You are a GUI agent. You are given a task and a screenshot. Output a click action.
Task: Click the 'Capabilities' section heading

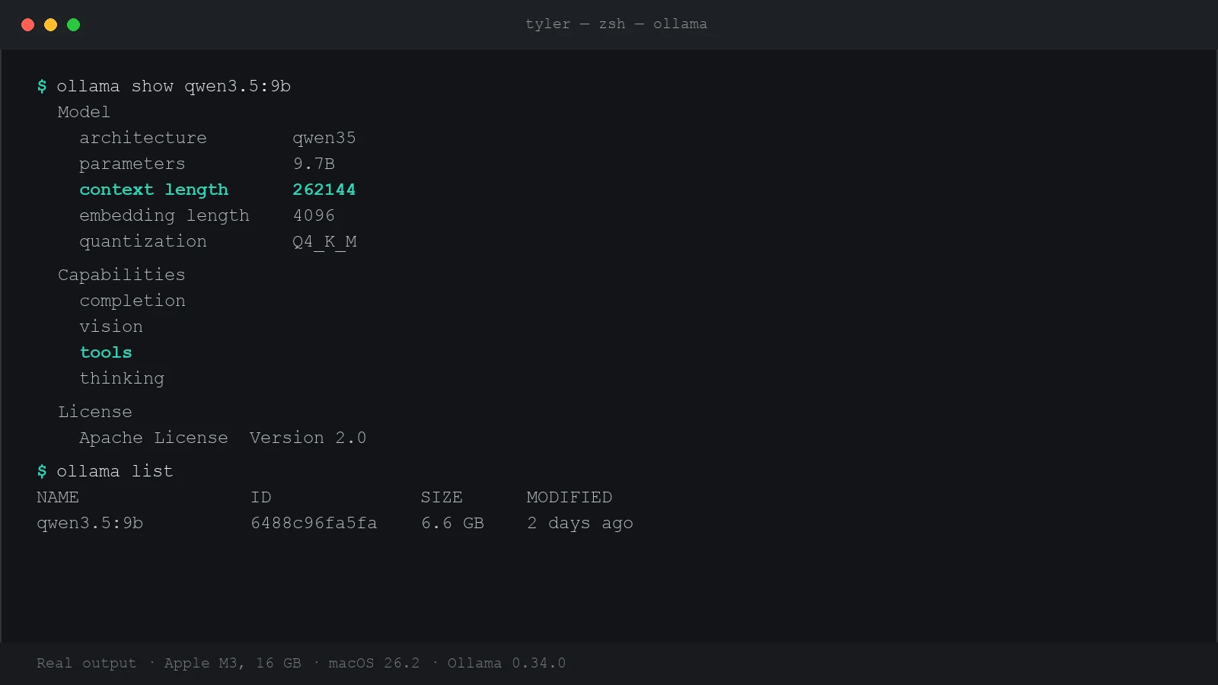pyautogui.click(x=122, y=275)
